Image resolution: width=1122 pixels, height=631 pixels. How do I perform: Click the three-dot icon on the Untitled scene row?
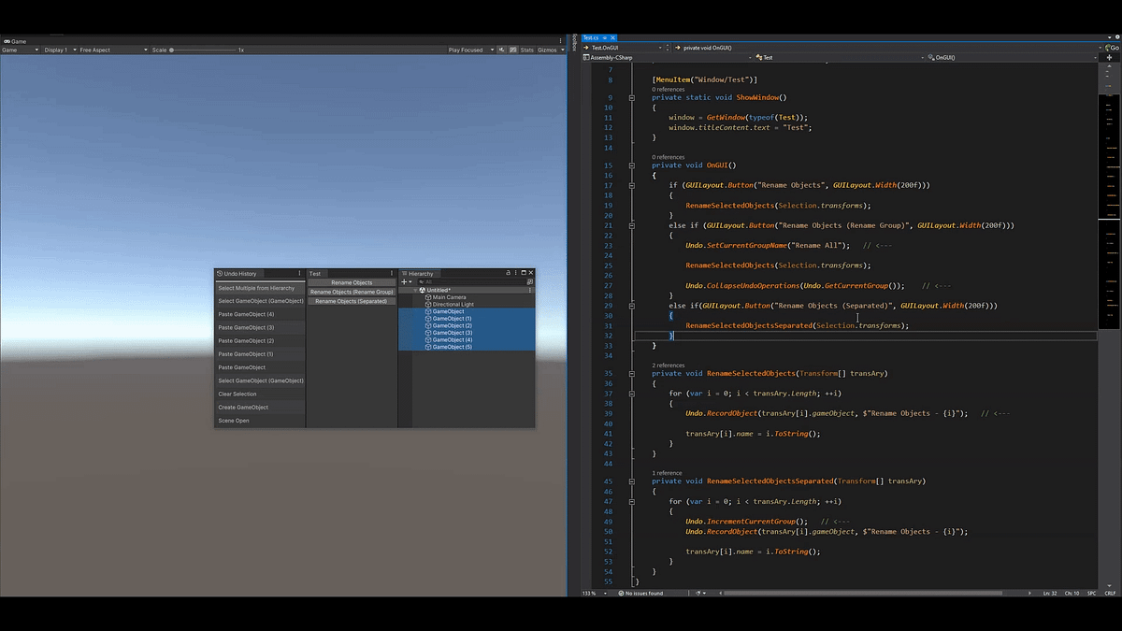click(x=530, y=290)
